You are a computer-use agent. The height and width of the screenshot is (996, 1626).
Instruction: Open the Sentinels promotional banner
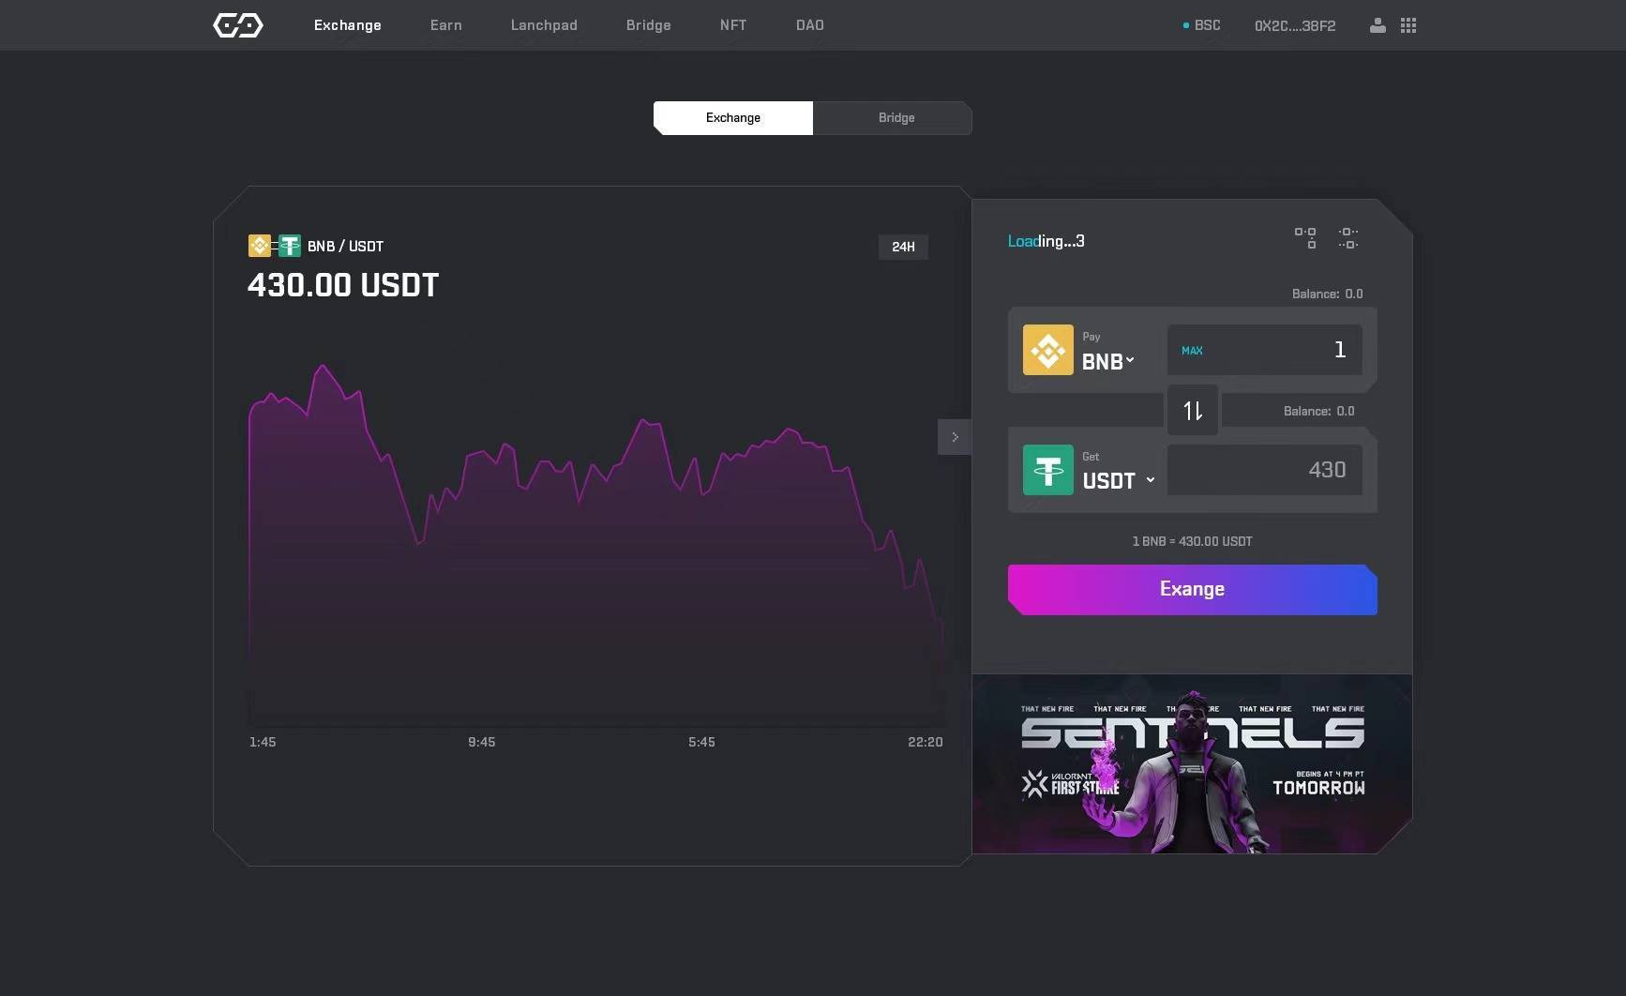pos(1192,763)
